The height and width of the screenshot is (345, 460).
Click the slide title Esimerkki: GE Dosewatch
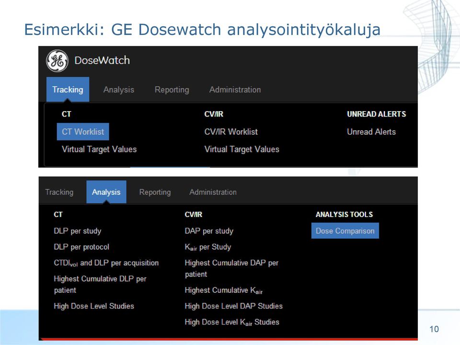(x=202, y=30)
